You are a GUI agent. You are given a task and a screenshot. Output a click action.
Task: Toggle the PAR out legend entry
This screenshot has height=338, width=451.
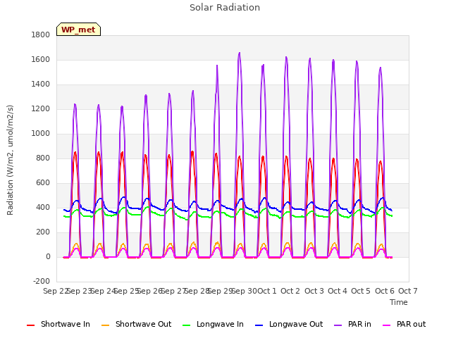404,324
